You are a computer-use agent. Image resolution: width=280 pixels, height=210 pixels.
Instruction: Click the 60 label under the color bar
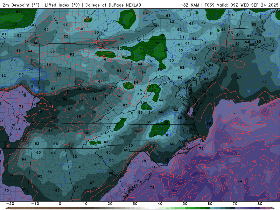point(210,204)
